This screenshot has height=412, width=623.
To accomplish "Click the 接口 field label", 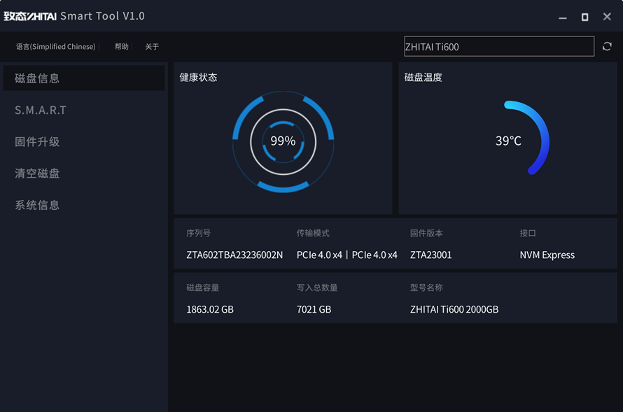I will click(528, 233).
